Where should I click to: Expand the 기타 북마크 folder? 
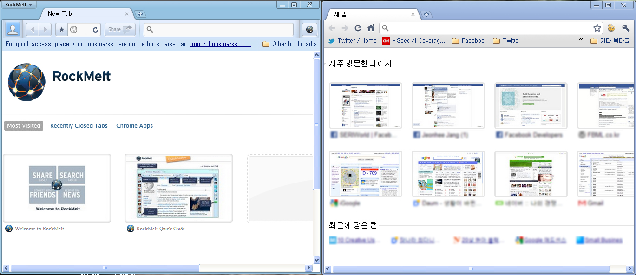pos(611,40)
